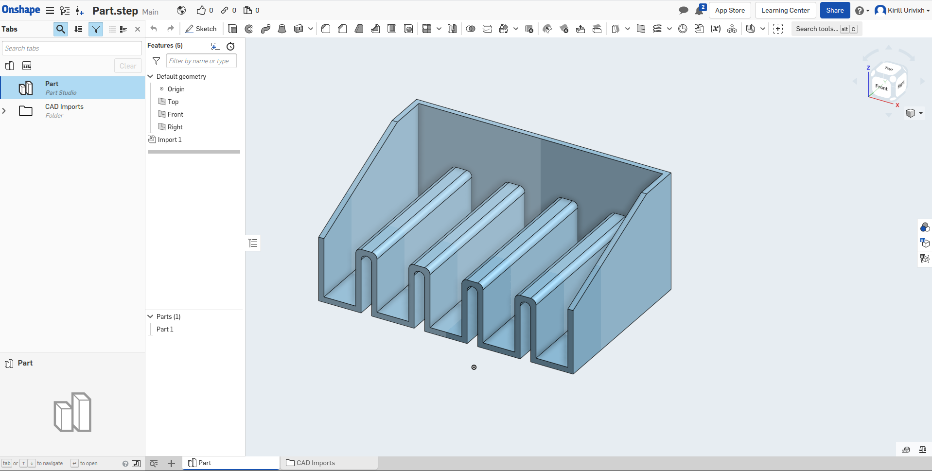Select the Part bottom tab
The image size is (932, 471).
tap(204, 463)
